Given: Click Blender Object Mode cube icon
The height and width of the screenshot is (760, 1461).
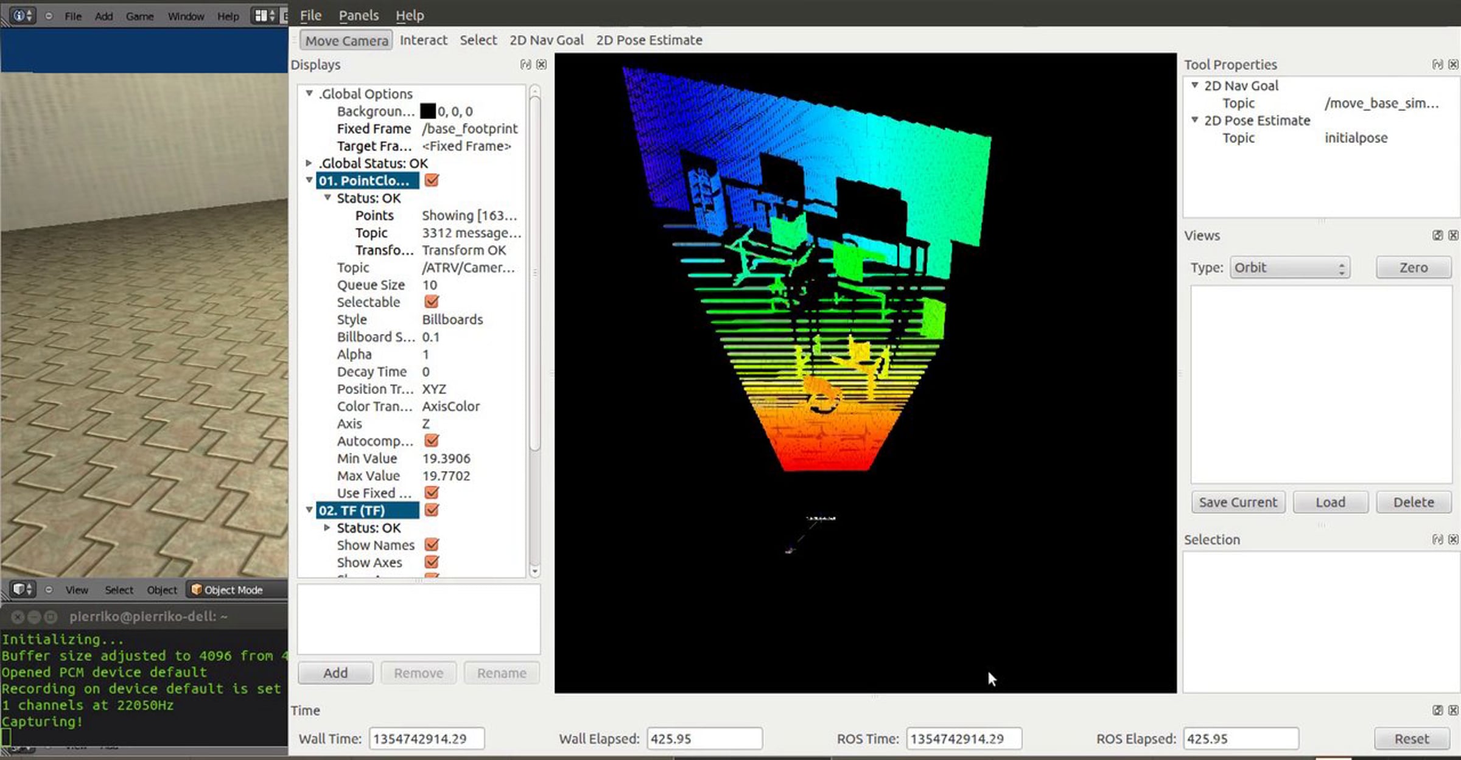Looking at the screenshot, I should tap(197, 590).
